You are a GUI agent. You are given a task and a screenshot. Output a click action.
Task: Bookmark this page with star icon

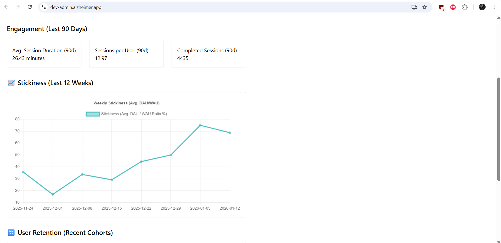[425, 7]
